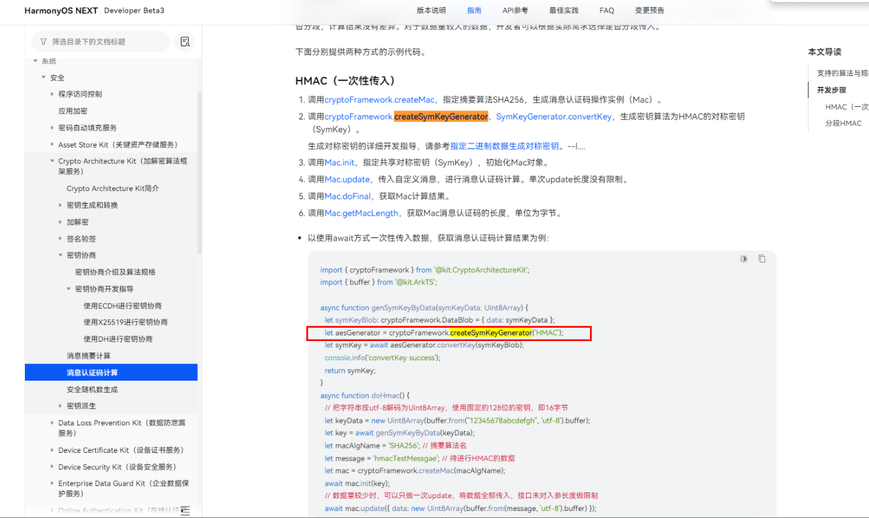Expand 密钥生成和转换 node
The height and width of the screenshot is (518, 869).
(x=61, y=205)
